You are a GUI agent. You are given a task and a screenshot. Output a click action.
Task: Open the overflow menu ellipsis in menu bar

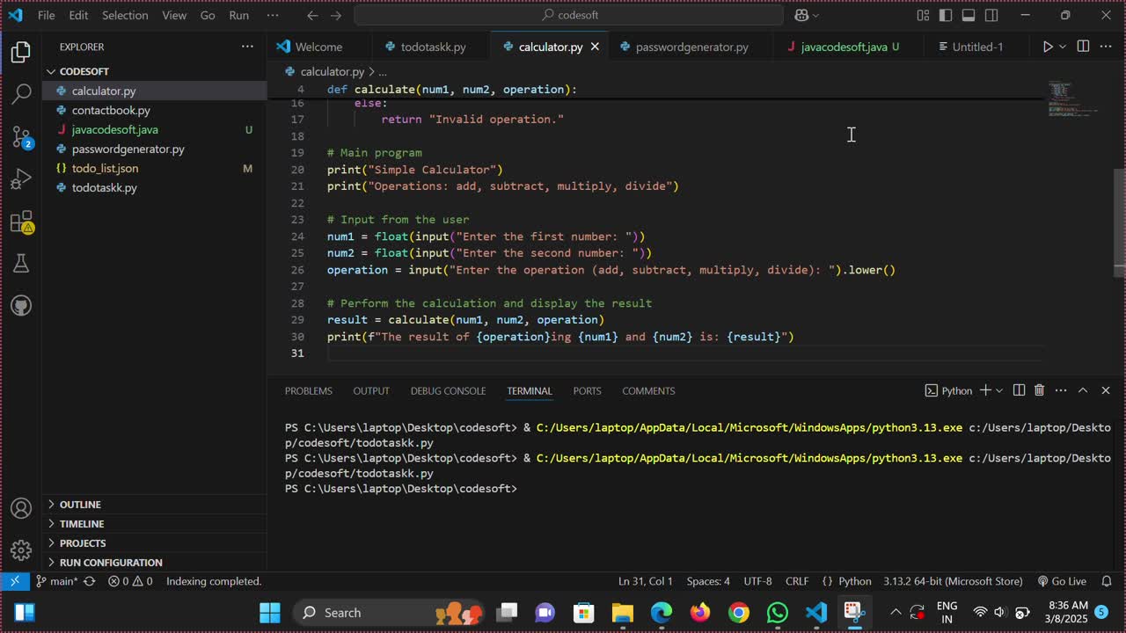(x=273, y=15)
